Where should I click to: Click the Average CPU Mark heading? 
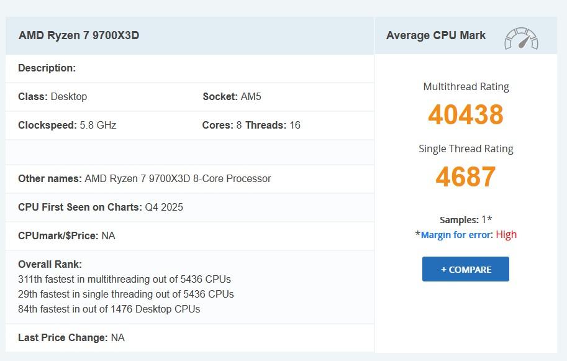tap(435, 35)
